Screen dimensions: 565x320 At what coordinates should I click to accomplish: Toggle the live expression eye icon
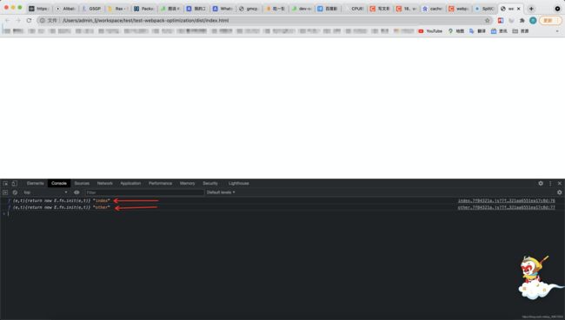[x=76, y=193]
